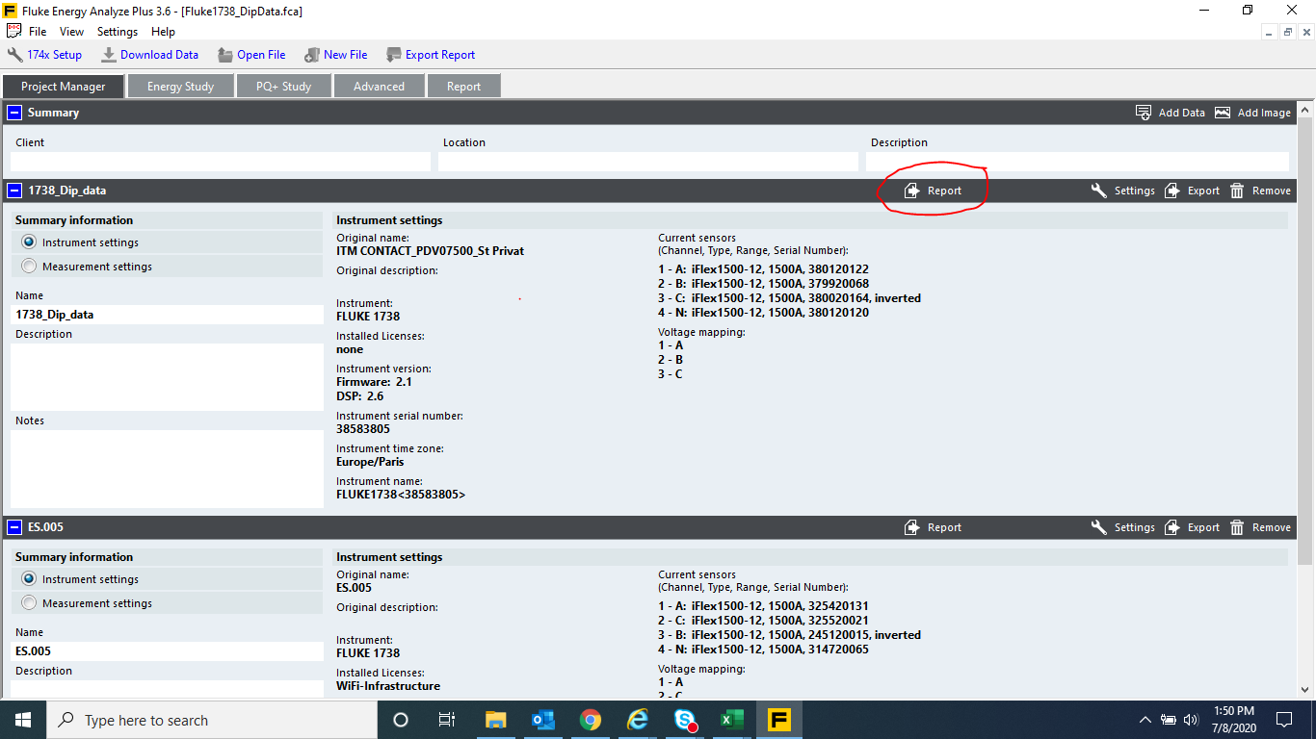Open Cortana circle on taskbar
The image size is (1316, 739).
tap(401, 720)
